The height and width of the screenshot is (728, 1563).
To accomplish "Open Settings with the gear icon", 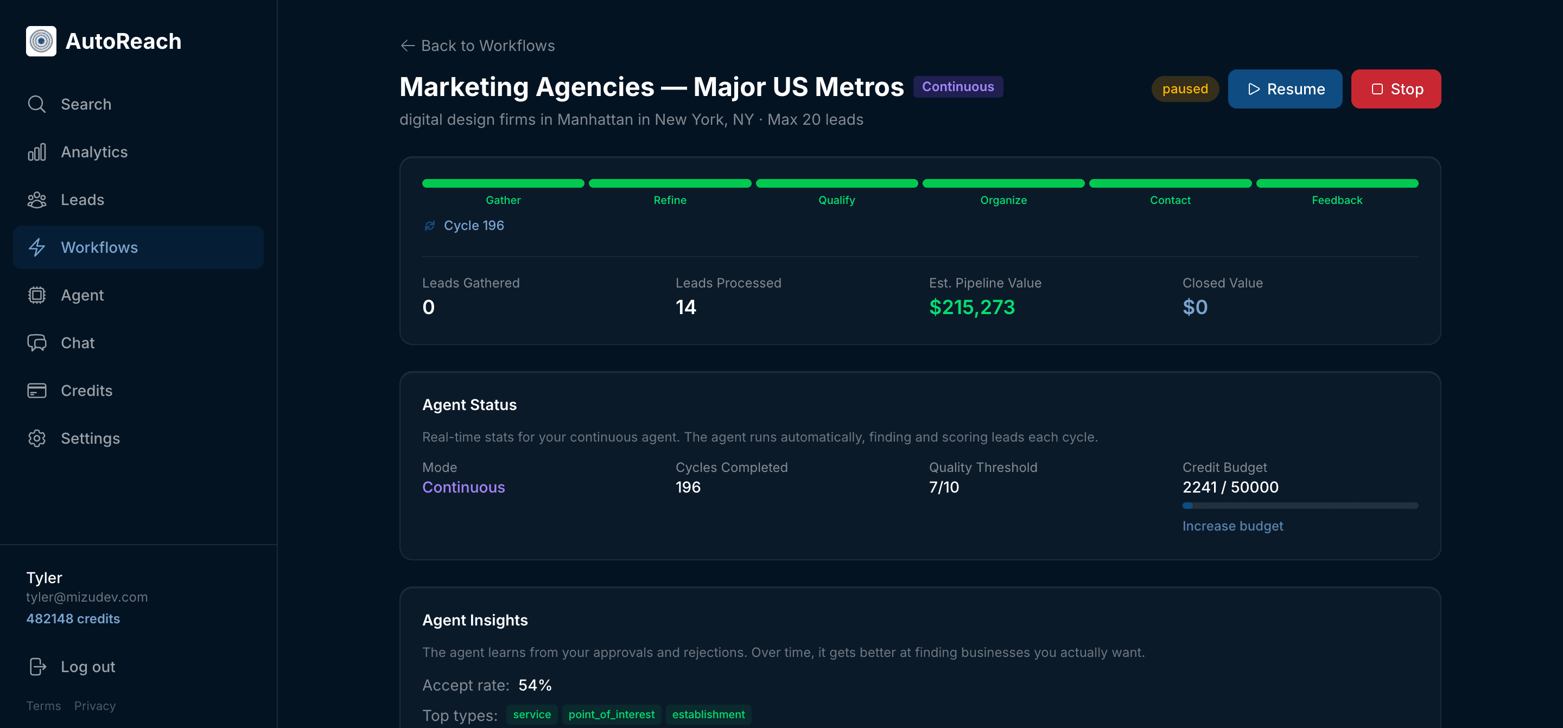I will click(x=37, y=438).
